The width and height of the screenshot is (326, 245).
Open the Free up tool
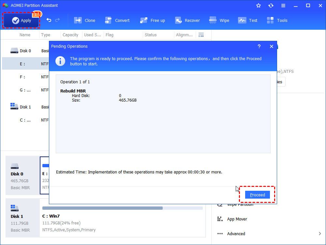pyautogui.click(x=152, y=20)
